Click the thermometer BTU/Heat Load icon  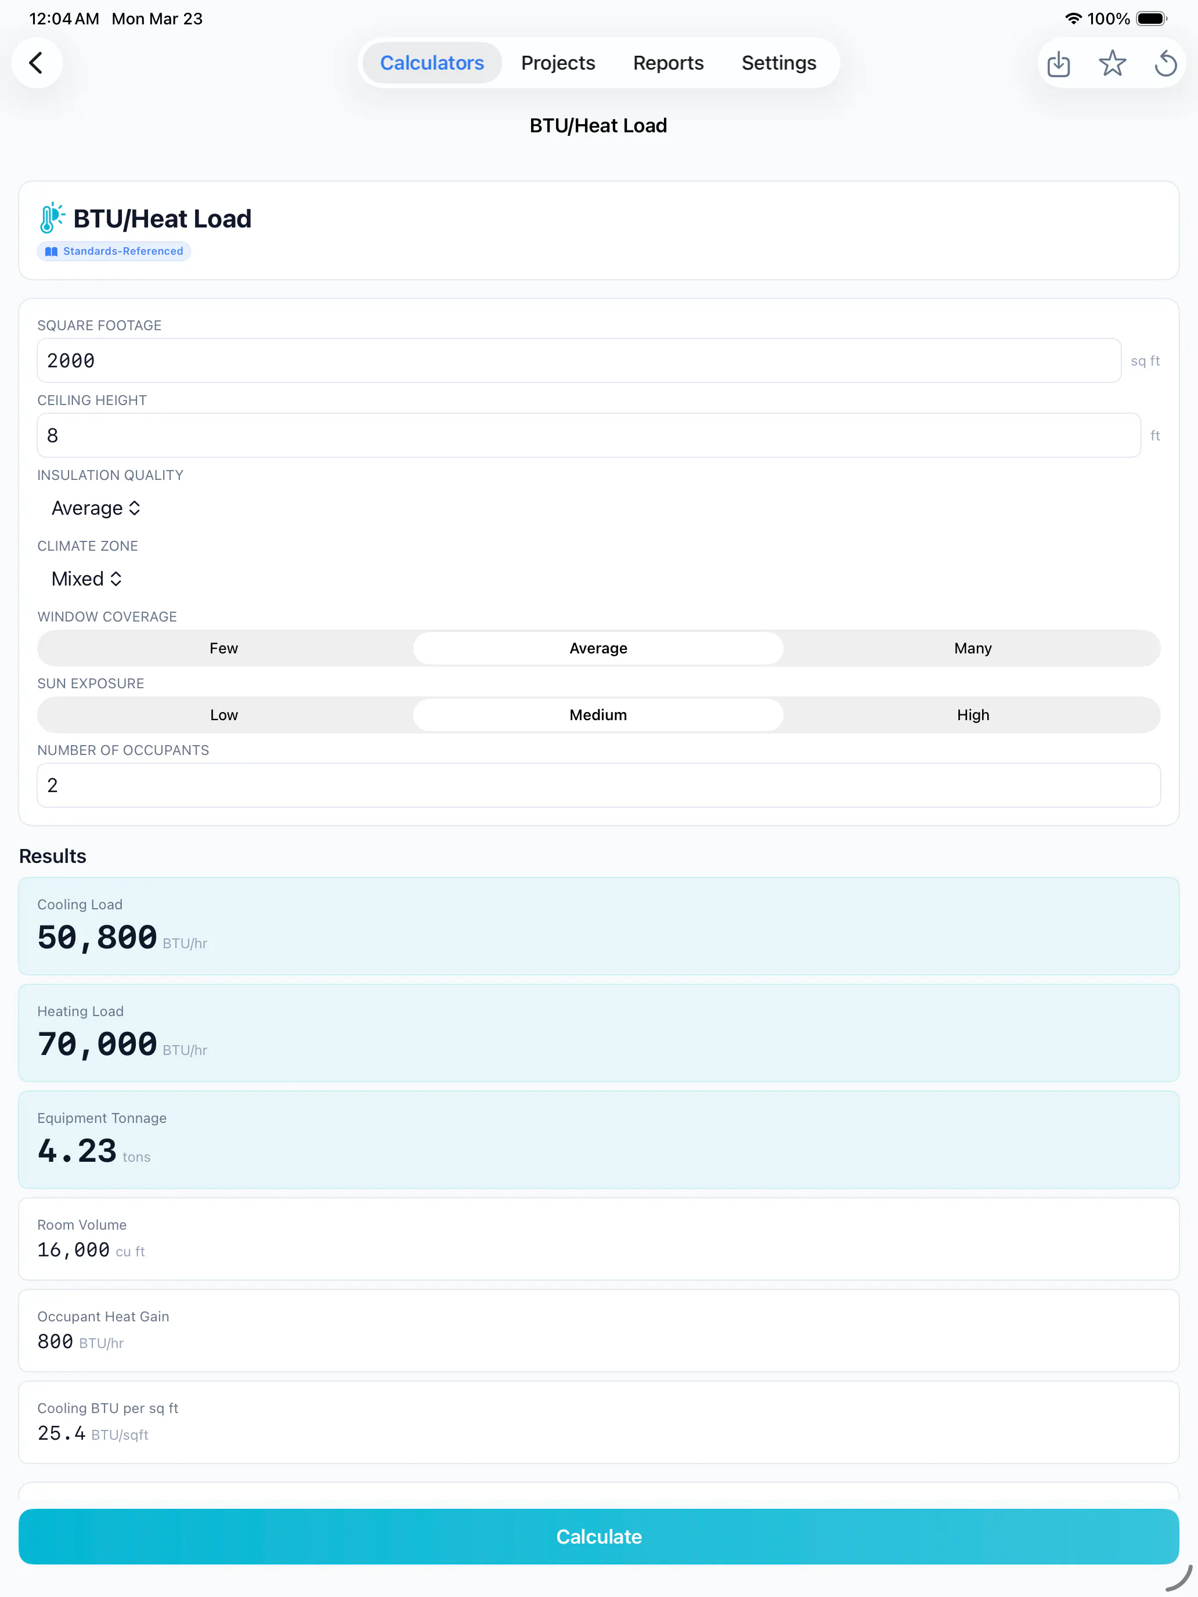click(51, 218)
